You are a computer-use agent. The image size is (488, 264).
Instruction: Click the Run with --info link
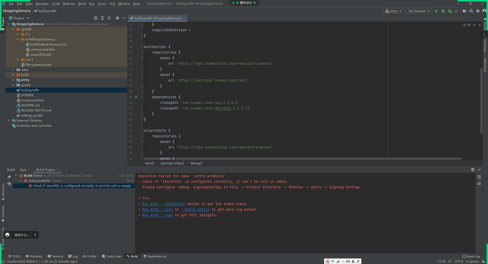pyautogui.click(x=158, y=209)
